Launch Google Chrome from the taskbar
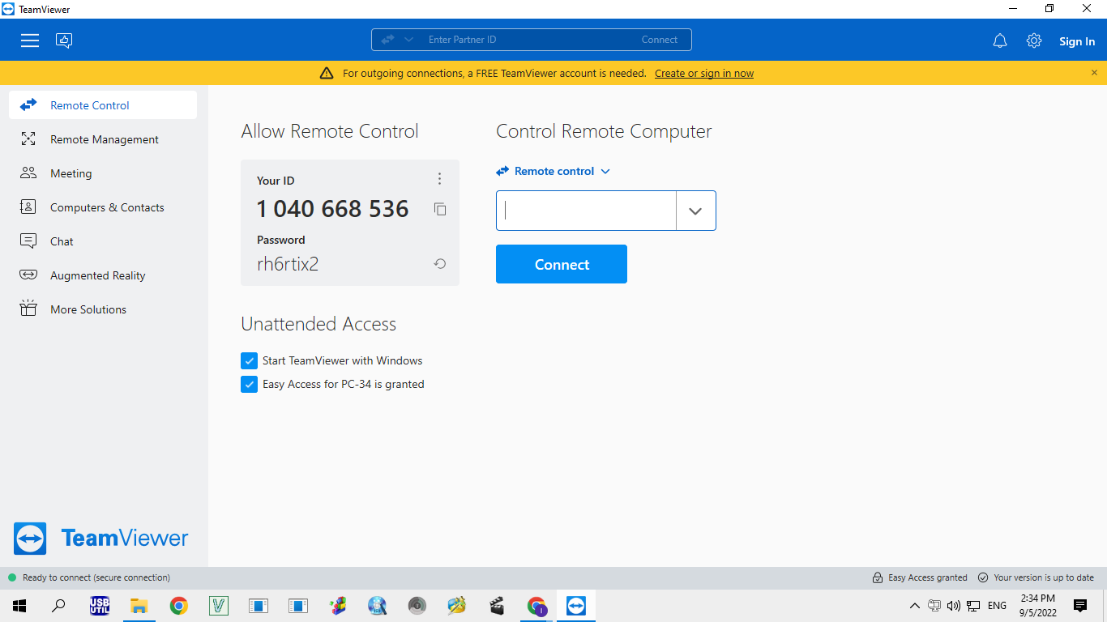Image resolution: width=1107 pixels, height=622 pixels. [x=179, y=606]
